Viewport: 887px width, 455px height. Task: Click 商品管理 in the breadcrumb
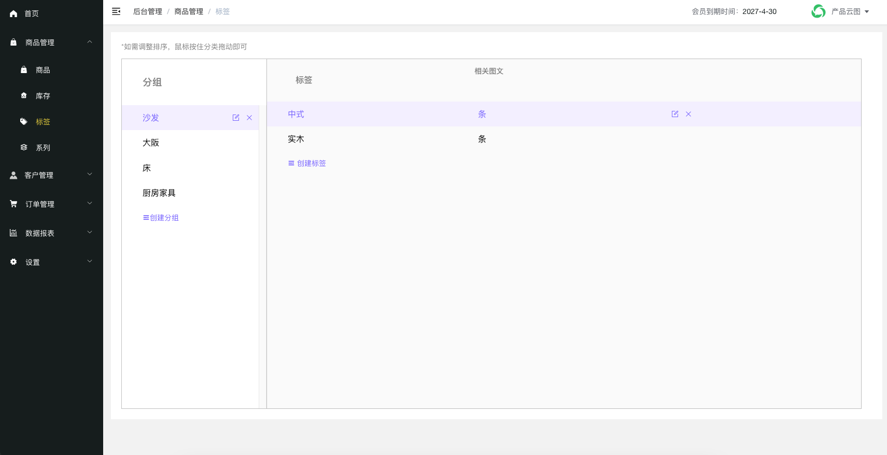(189, 11)
